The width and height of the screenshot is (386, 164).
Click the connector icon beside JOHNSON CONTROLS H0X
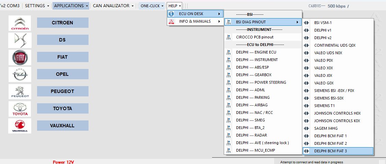pos(306,113)
